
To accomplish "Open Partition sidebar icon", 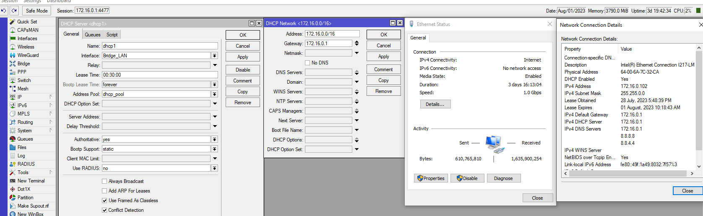I will pos(13,198).
